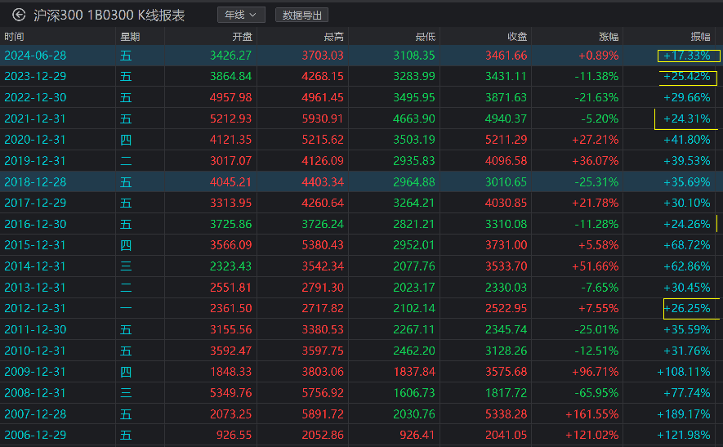Click the +161.55% change value
This screenshot has height=447, width=723.
pyautogui.click(x=591, y=413)
